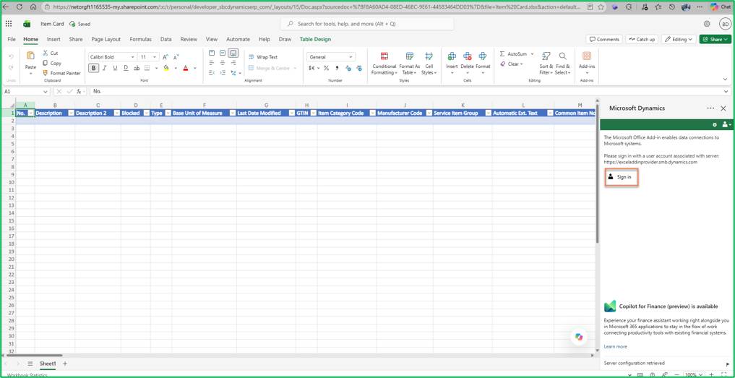The height and width of the screenshot is (378, 735).
Task: Select the Sheet1 tab
Action: 48,364
